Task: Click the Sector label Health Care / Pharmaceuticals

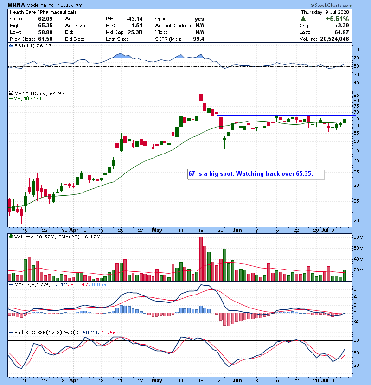Action: [43, 12]
